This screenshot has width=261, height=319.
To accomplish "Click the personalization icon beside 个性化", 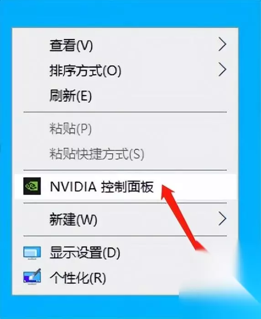I will pos(32,276).
